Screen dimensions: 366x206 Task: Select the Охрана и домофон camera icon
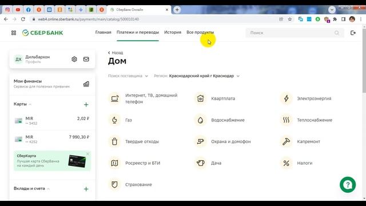[201, 141]
